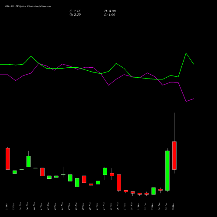Viewport: 217px width, 217px height.
Task: Click the open value 'O: 2.20'
Action: click(75, 15)
